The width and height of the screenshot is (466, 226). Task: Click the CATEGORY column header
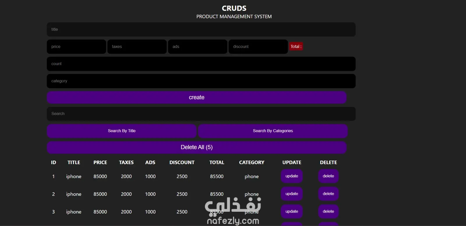(x=252, y=162)
